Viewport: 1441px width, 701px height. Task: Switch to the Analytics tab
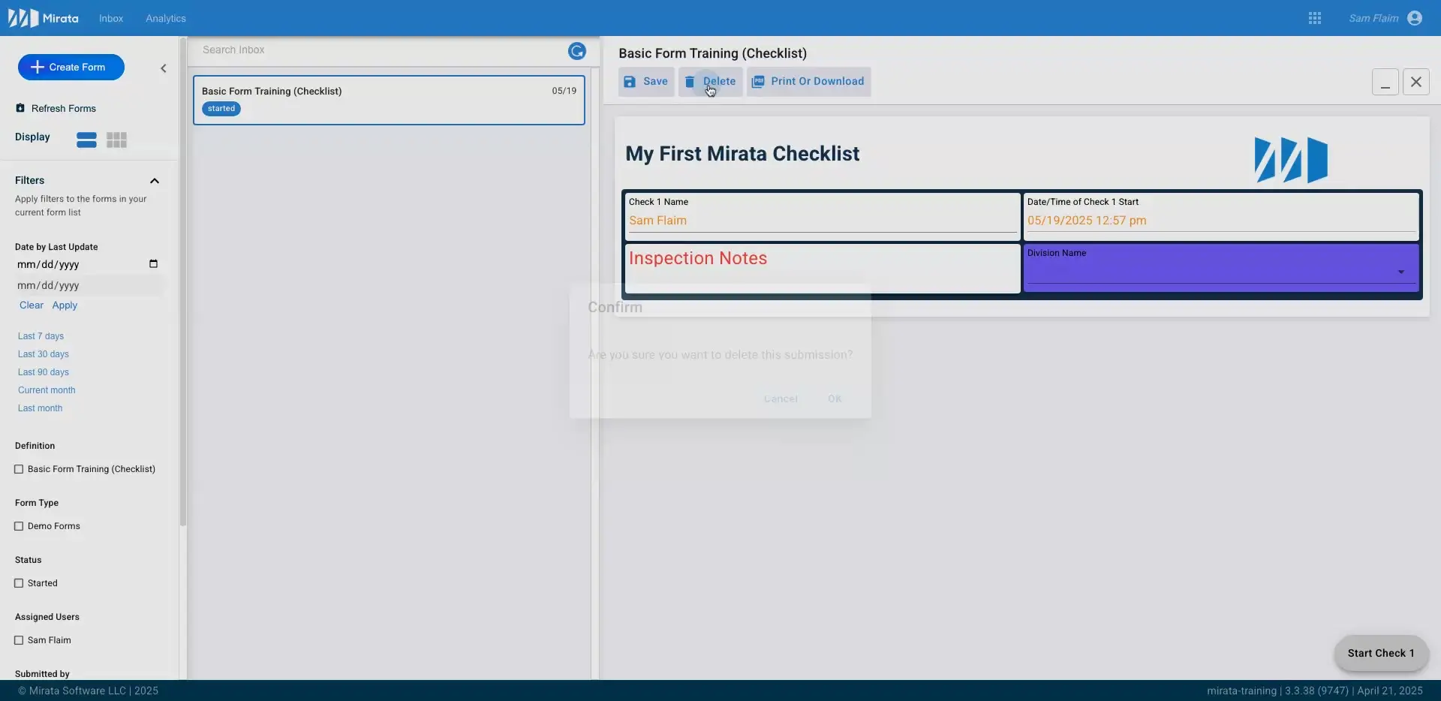click(x=165, y=18)
